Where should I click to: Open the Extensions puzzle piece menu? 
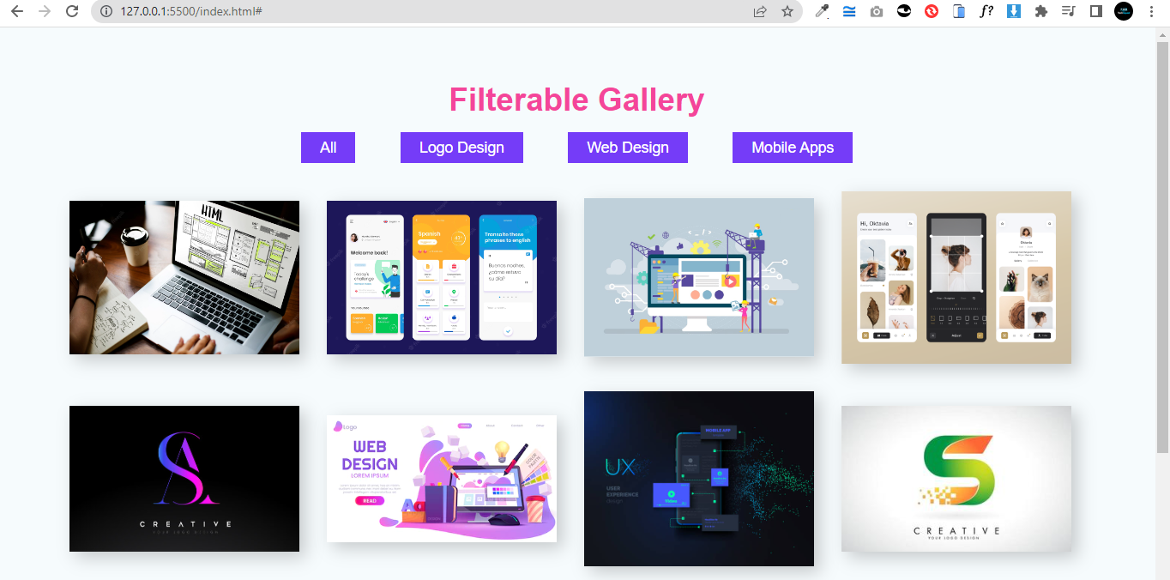[x=1041, y=11]
